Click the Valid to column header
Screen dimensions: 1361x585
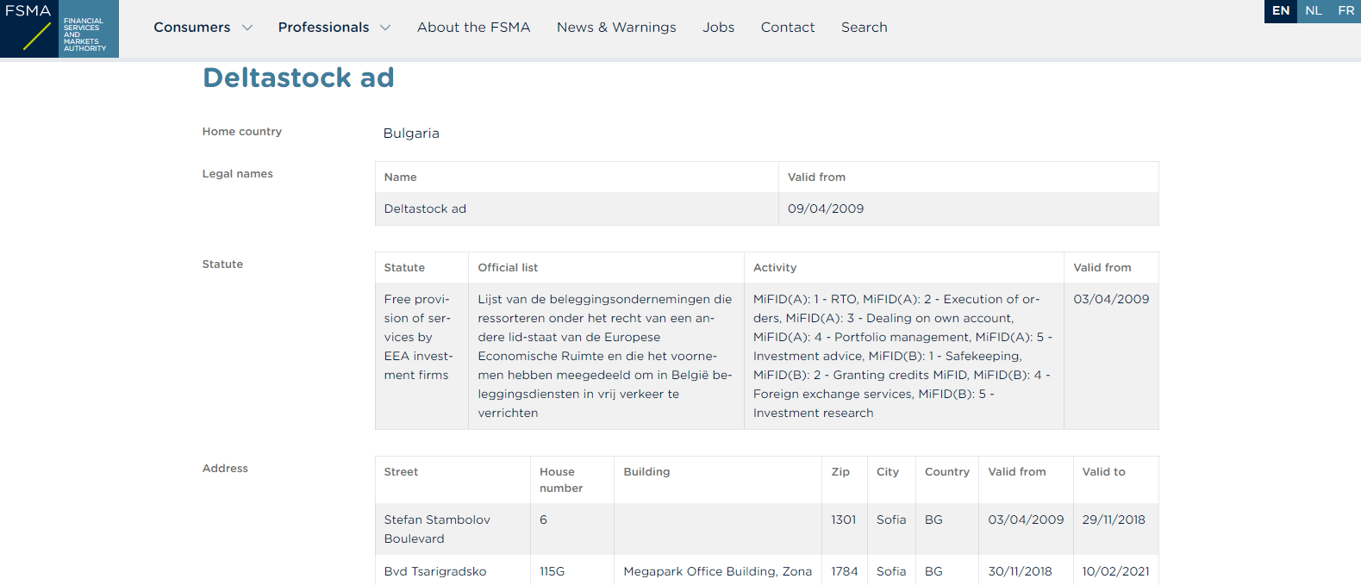(x=1116, y=480)
